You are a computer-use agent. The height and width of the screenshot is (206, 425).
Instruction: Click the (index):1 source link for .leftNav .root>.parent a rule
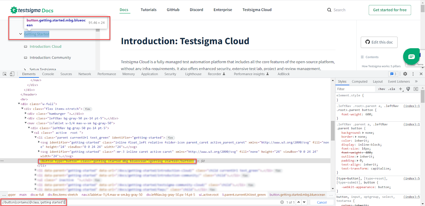[411, 106]
